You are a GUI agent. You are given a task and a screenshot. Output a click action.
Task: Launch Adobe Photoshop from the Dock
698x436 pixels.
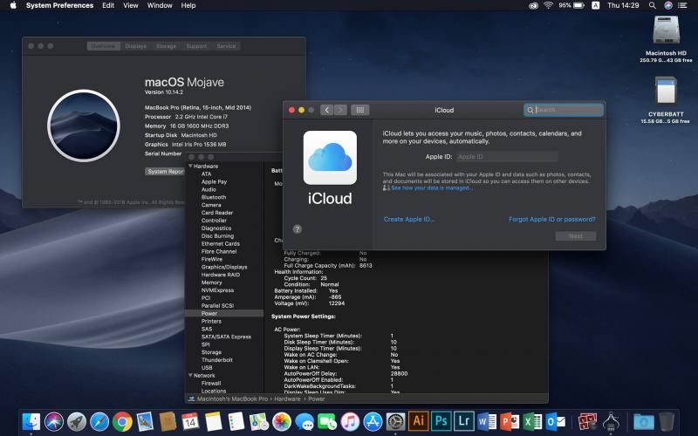tap(441, 421)
